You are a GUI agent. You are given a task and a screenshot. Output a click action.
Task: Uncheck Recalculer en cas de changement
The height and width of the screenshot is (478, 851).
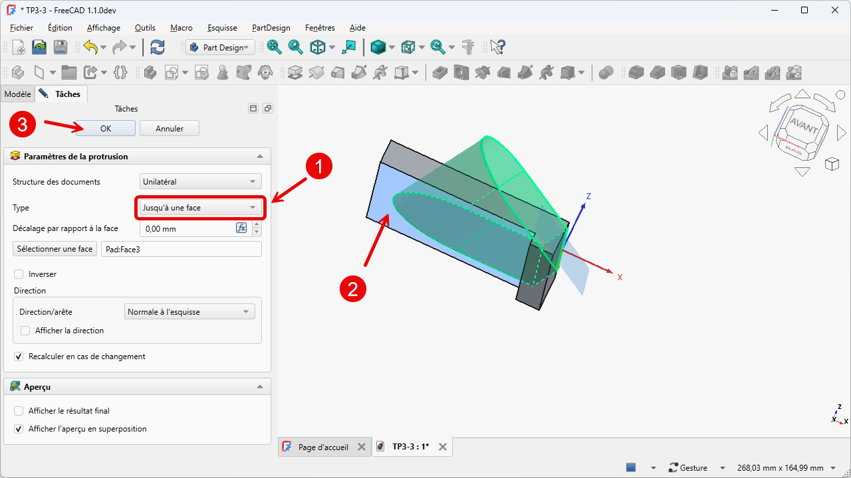19,357
